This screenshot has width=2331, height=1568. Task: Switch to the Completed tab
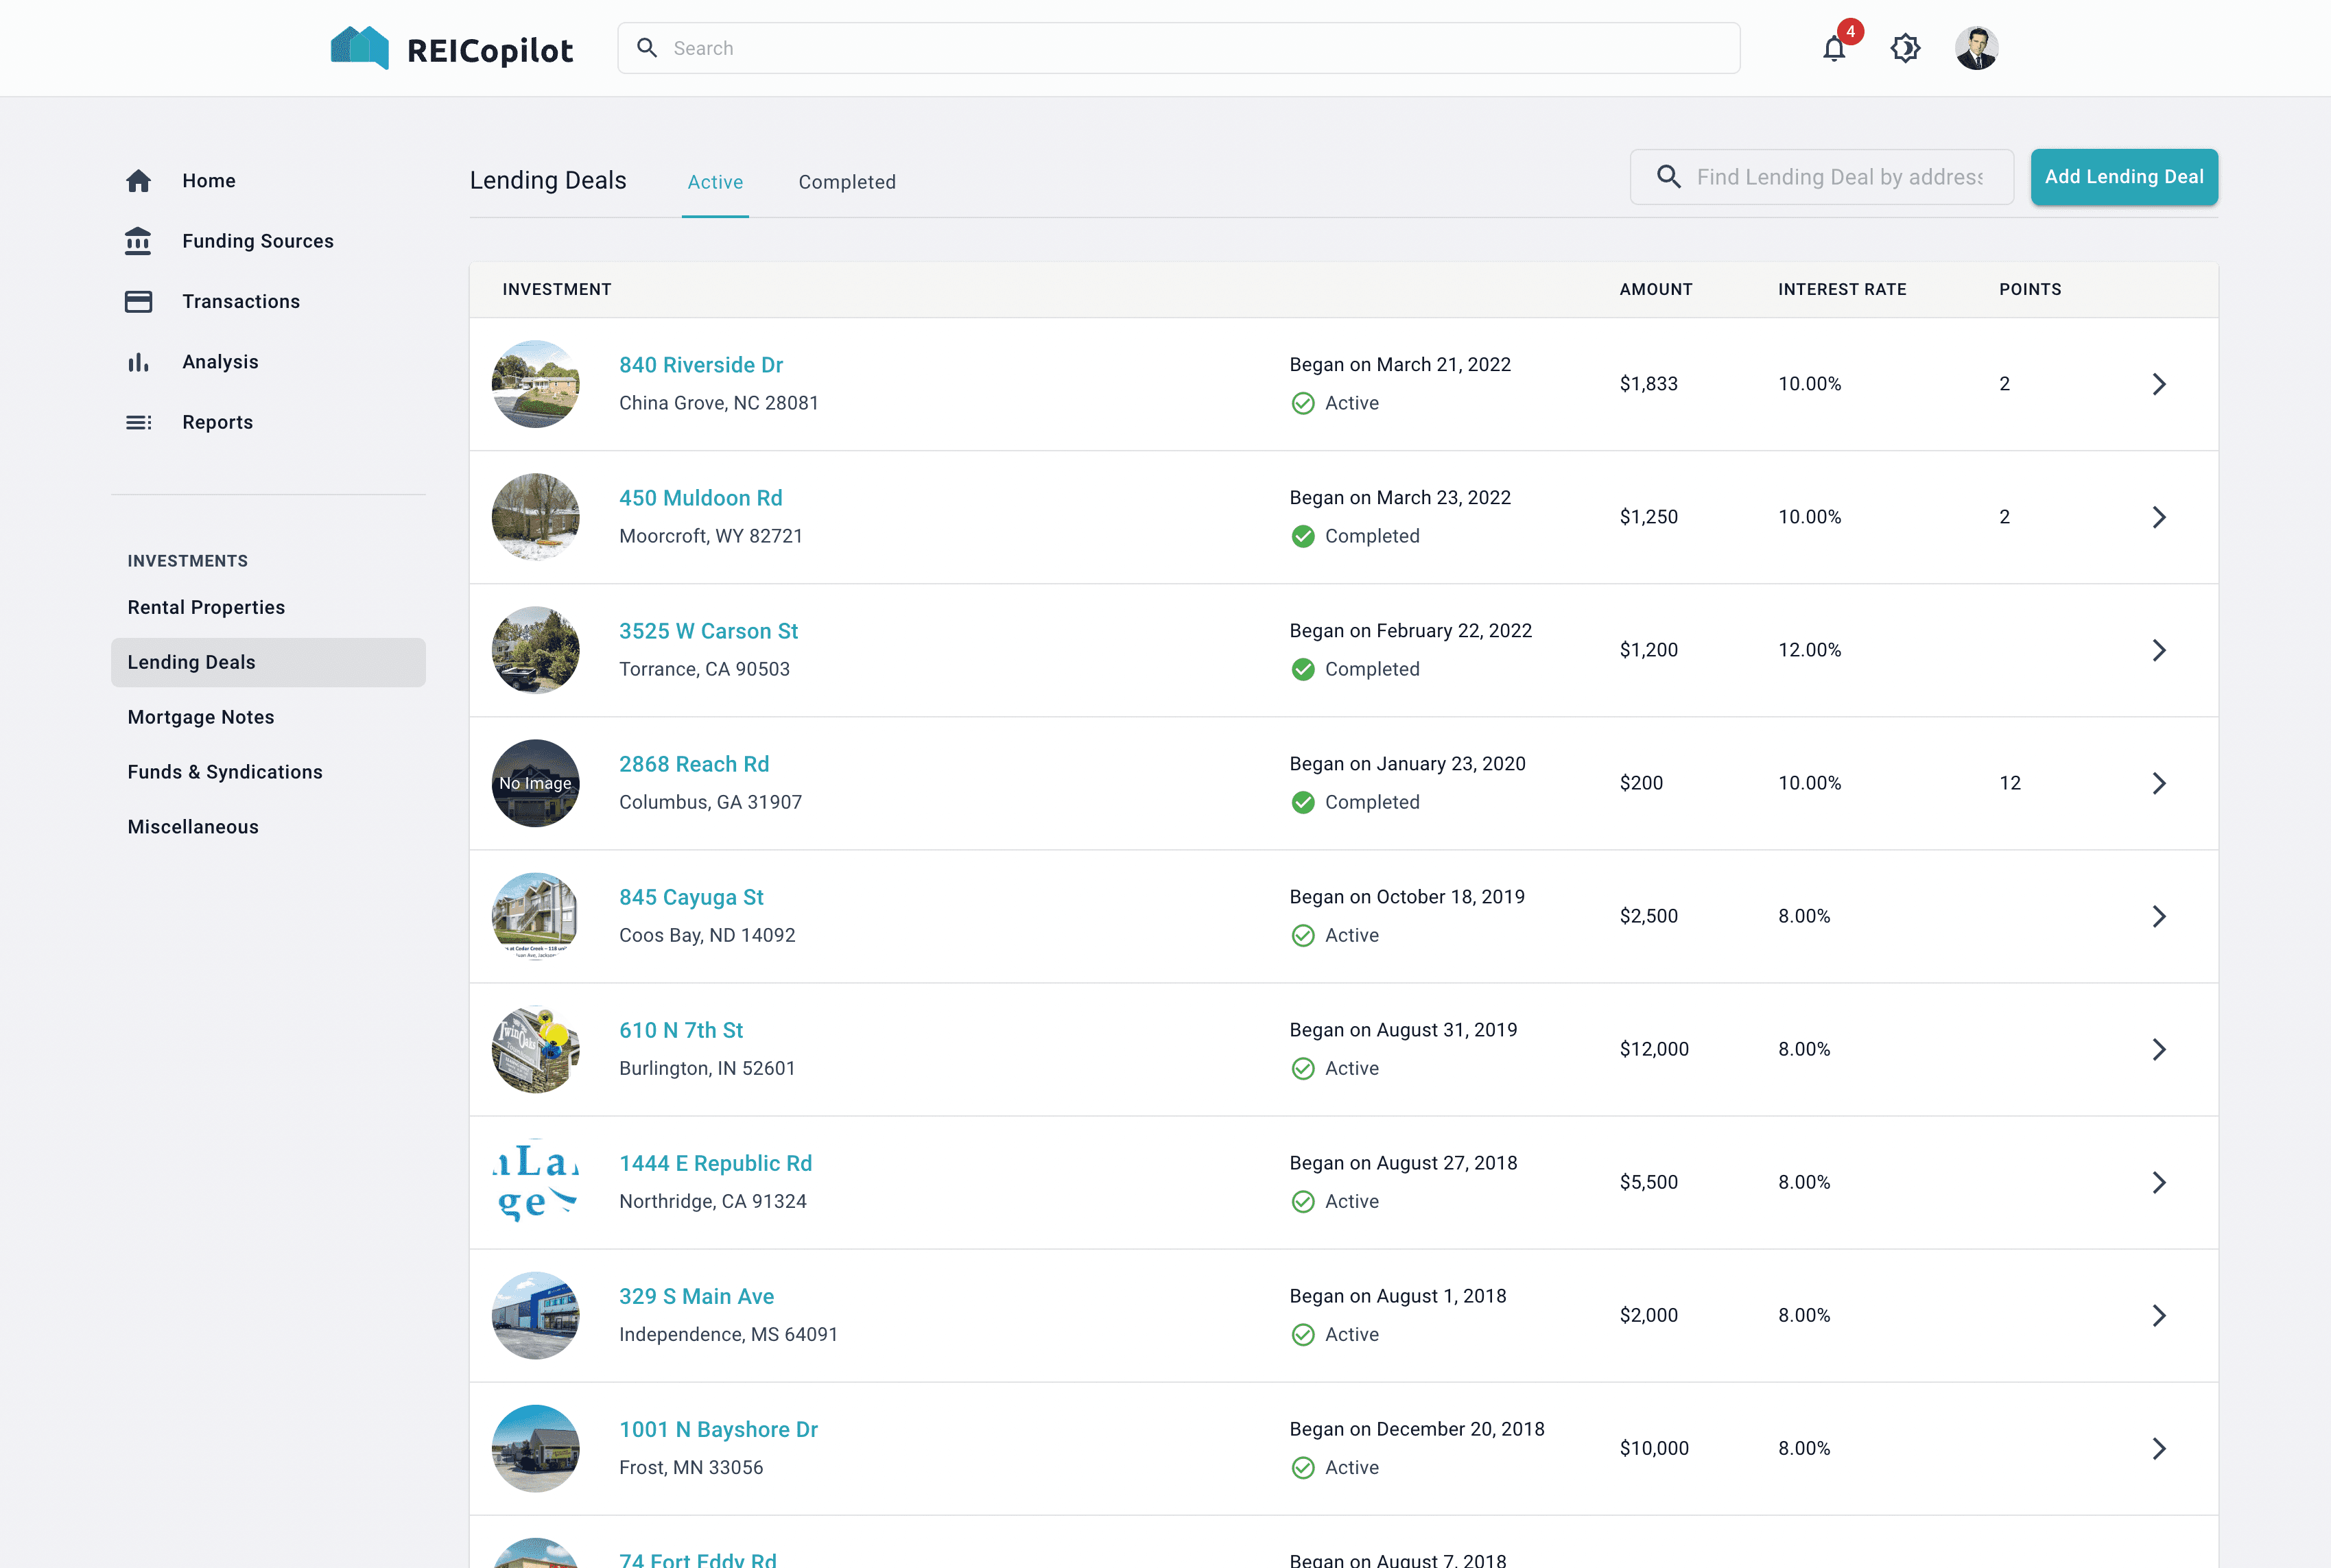click(846, 182)
